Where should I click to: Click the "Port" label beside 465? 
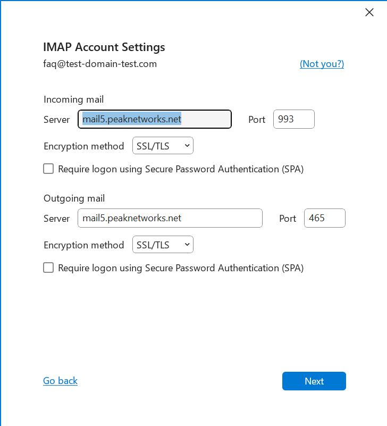[288, 219]
